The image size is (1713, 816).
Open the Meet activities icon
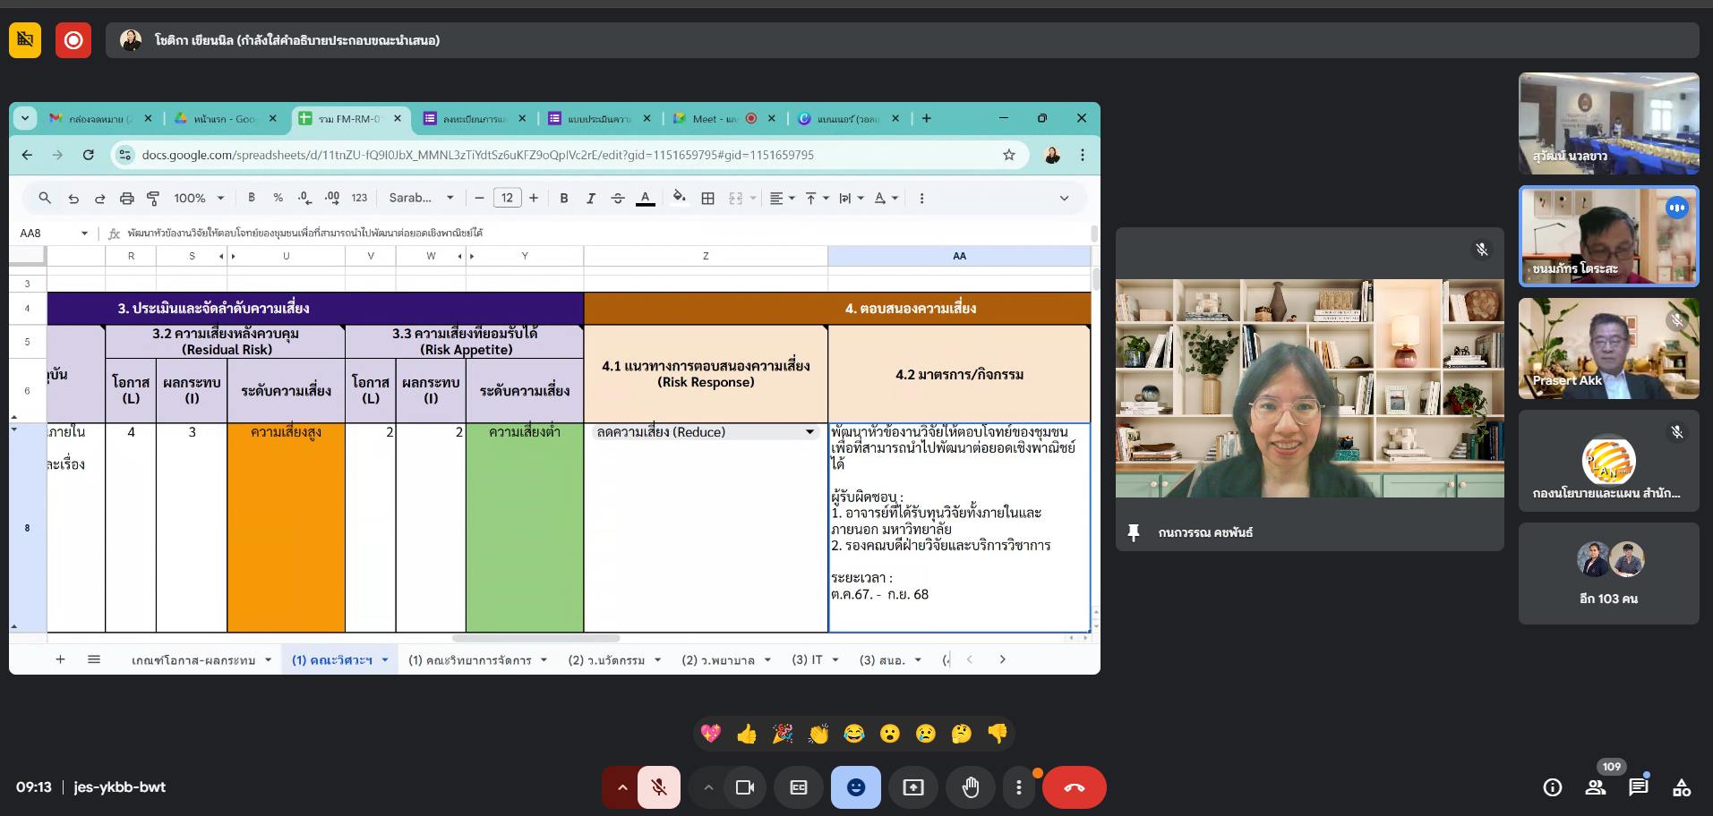pos(1681,787)
